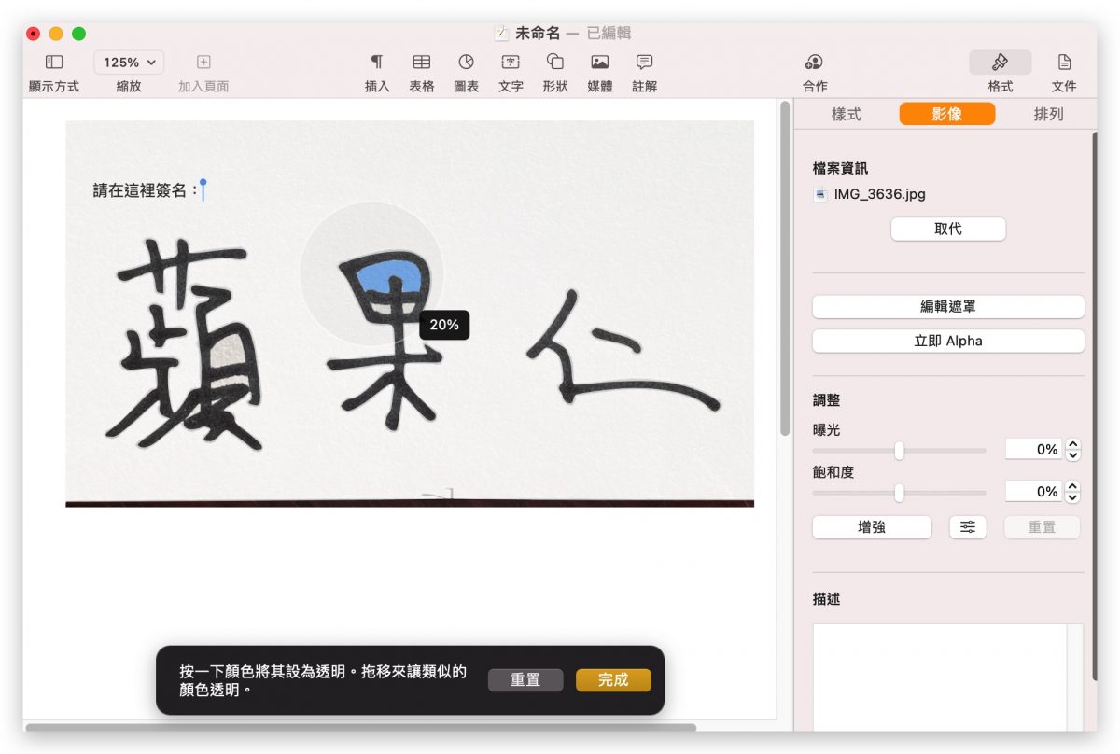Click the 取代 replace button

click(948, 229)
